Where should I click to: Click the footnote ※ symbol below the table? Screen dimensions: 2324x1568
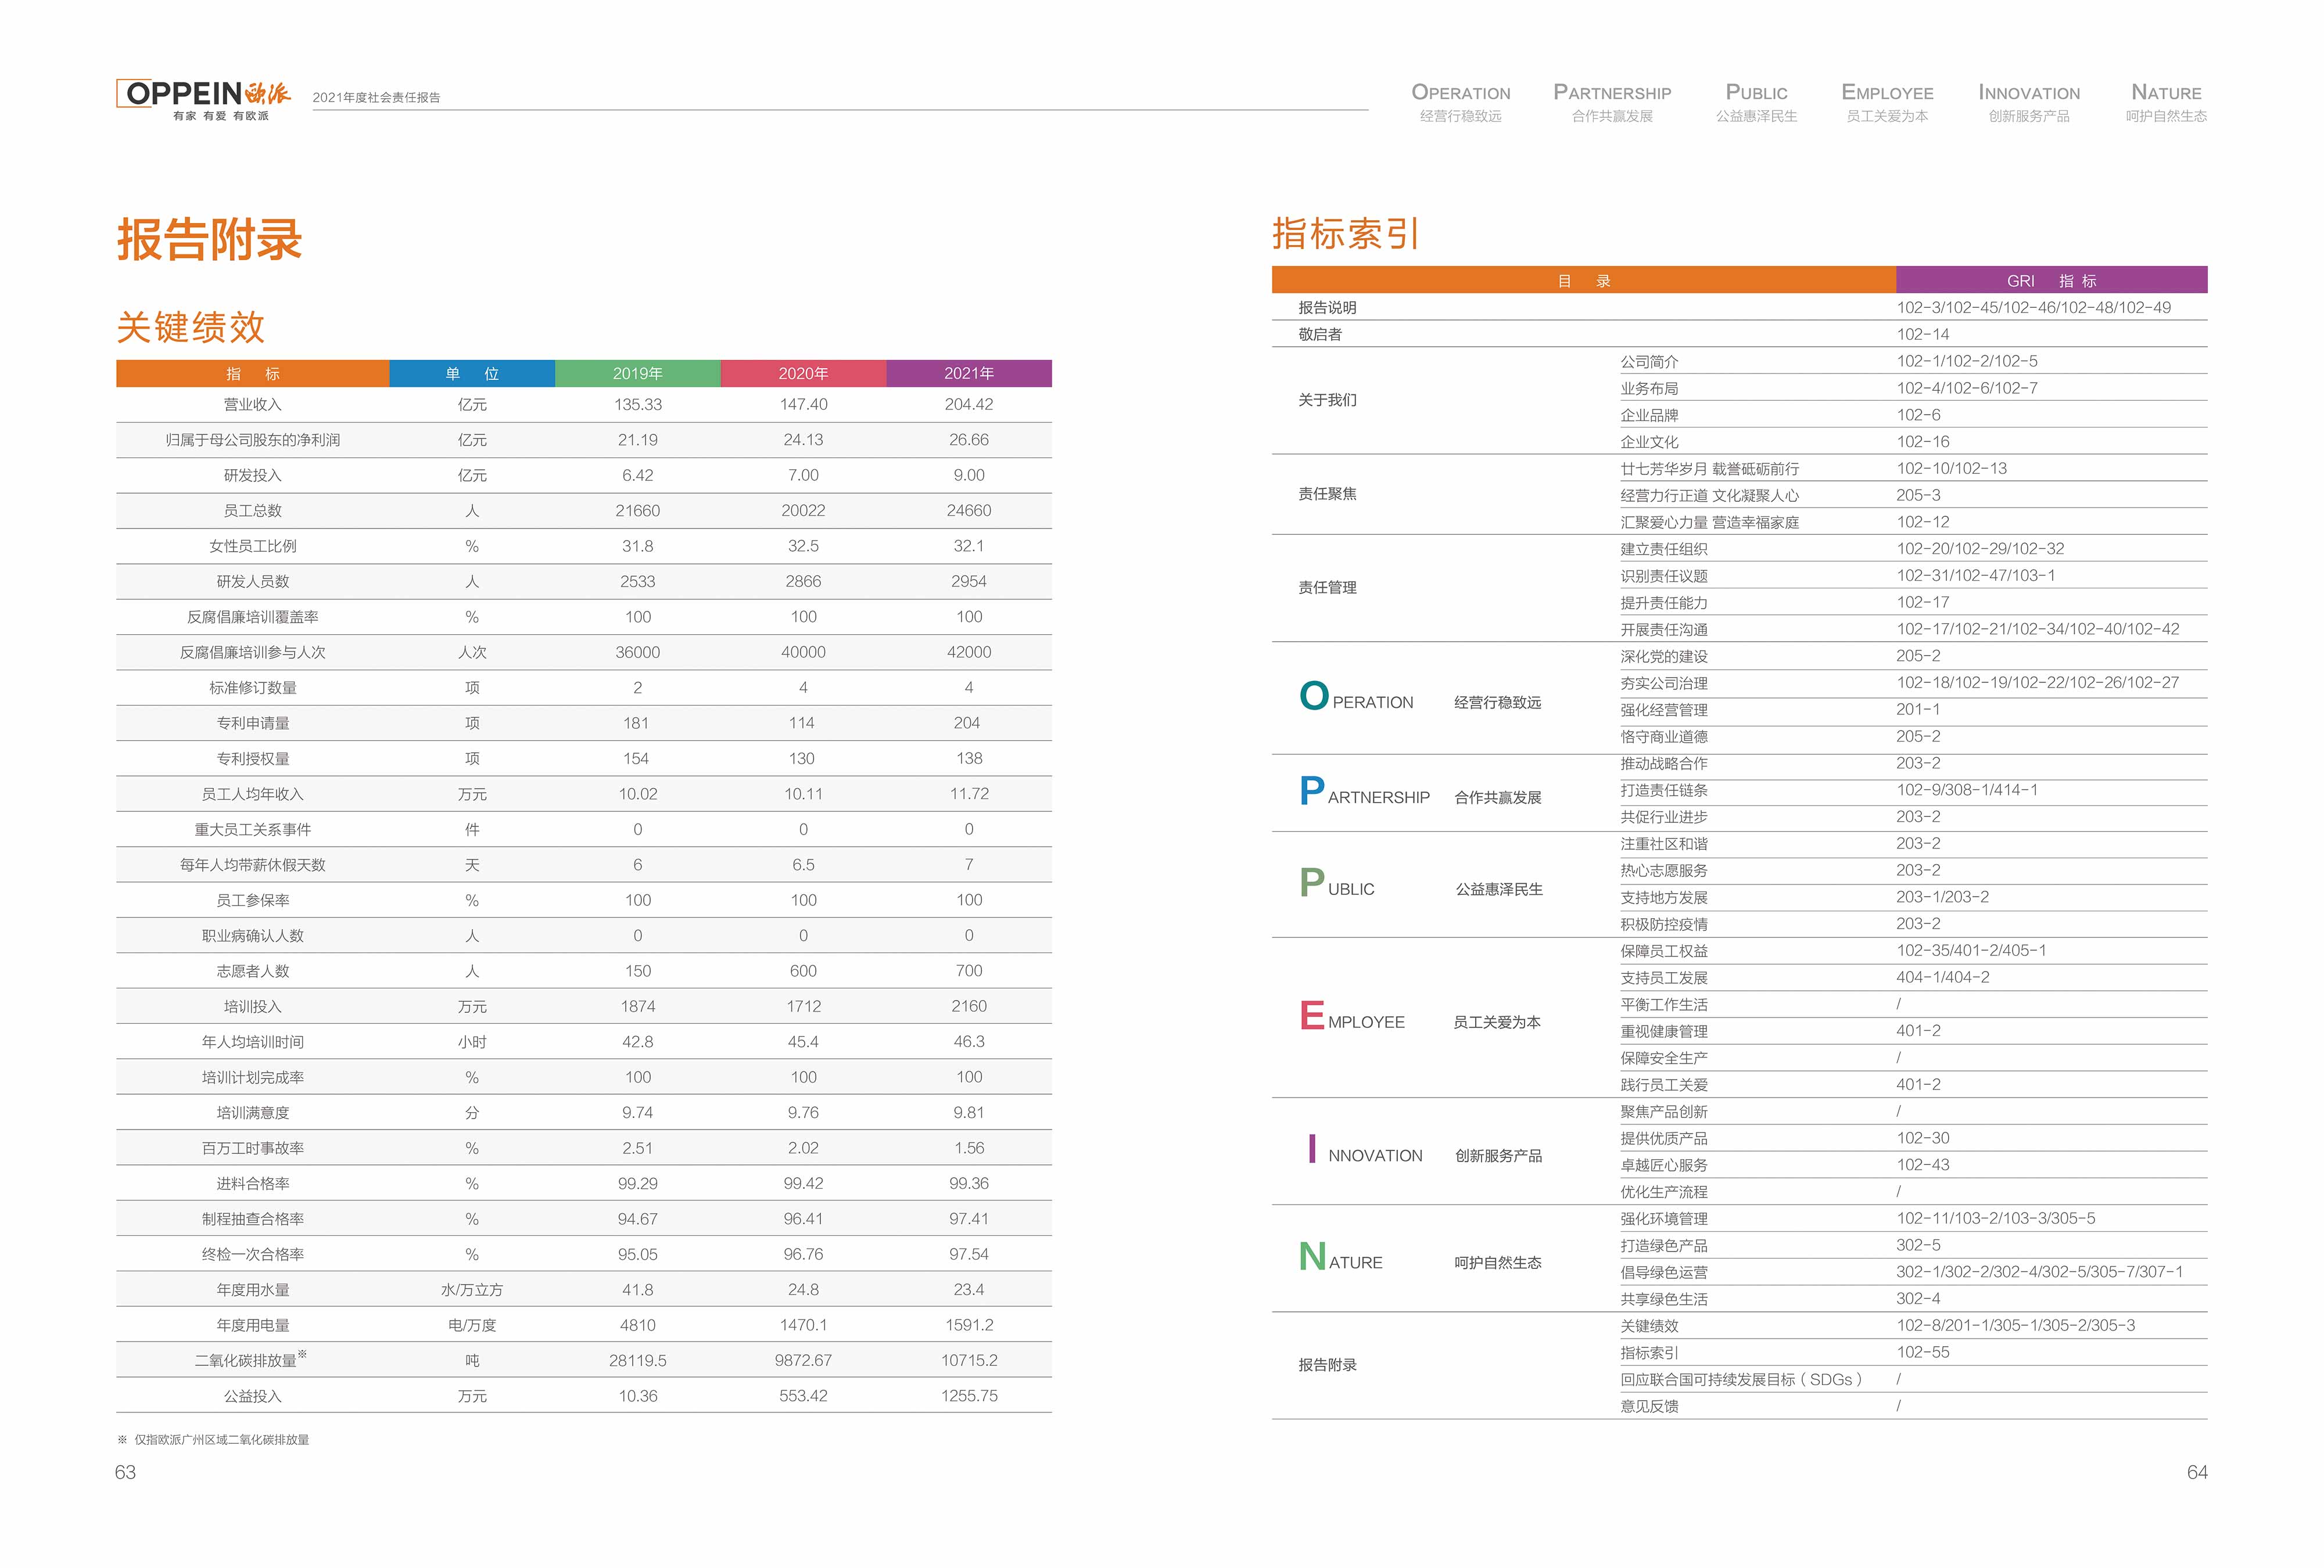click(x=122, y=1439)
